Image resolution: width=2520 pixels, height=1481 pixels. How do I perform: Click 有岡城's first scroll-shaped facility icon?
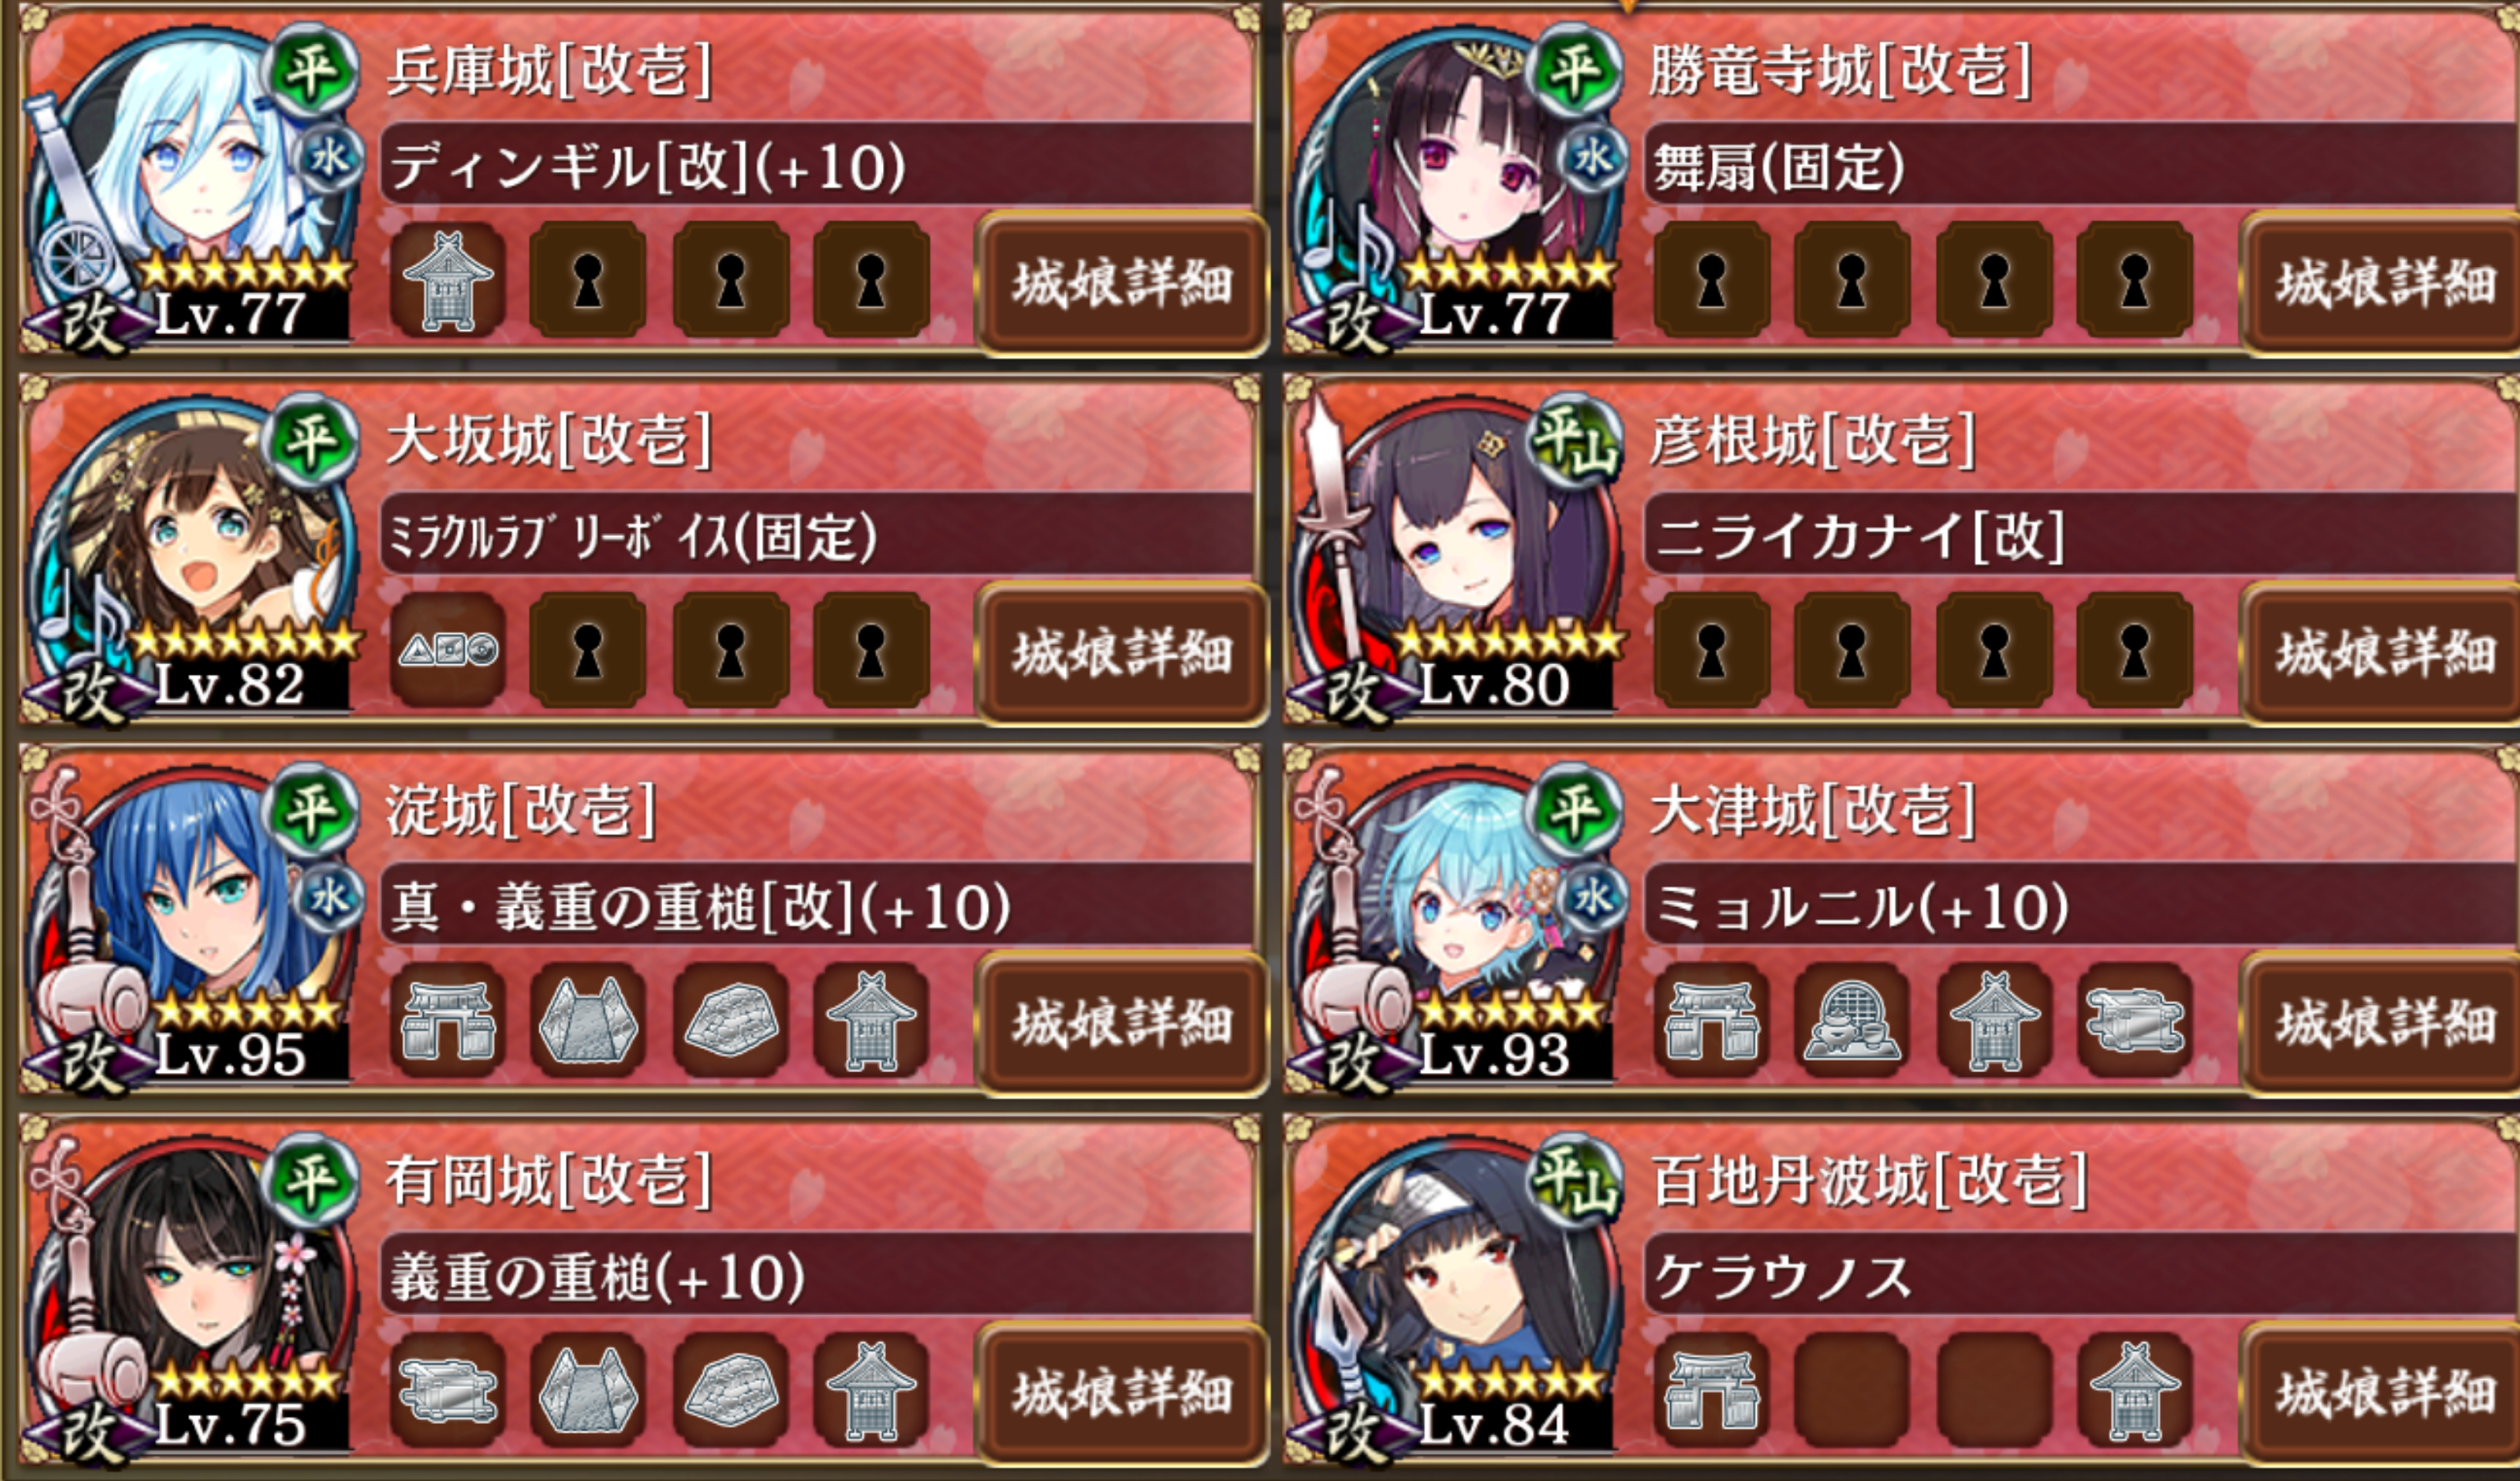447,1389
